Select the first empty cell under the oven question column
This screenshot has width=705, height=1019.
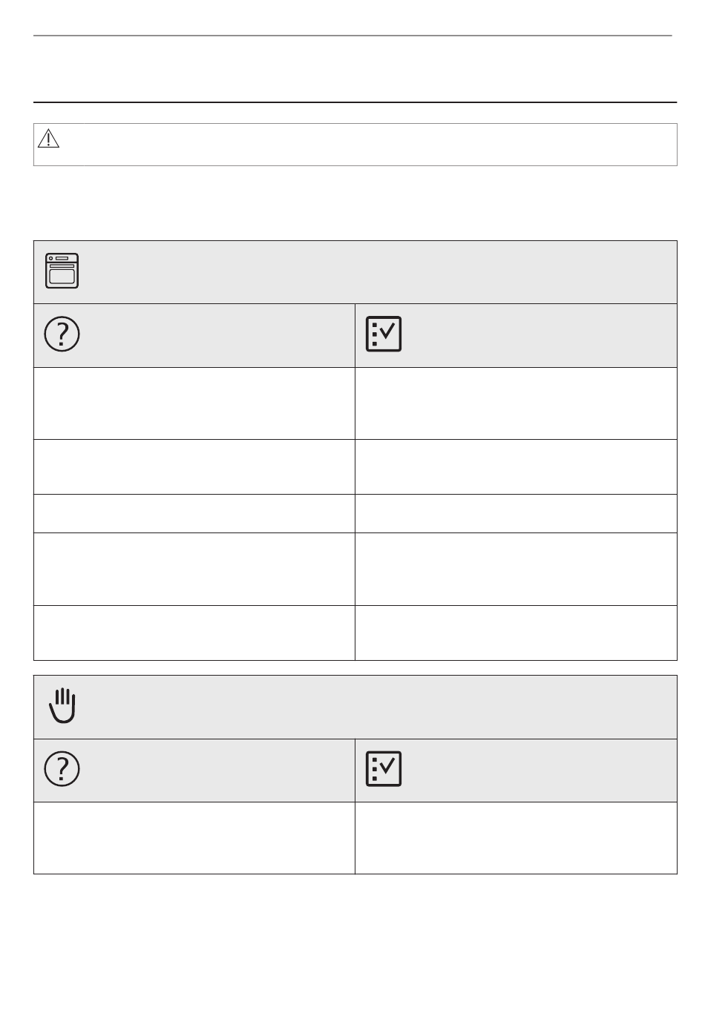point(194,403)
